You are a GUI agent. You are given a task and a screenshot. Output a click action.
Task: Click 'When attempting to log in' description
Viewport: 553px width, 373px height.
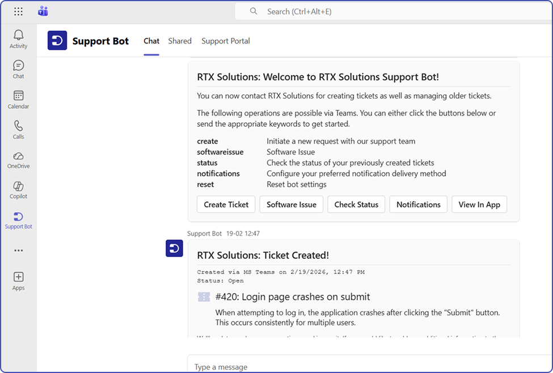(x=358, y=318)
